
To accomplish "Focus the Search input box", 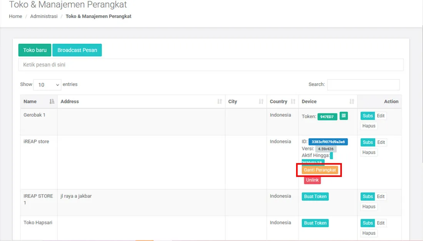I will (363, 84).
